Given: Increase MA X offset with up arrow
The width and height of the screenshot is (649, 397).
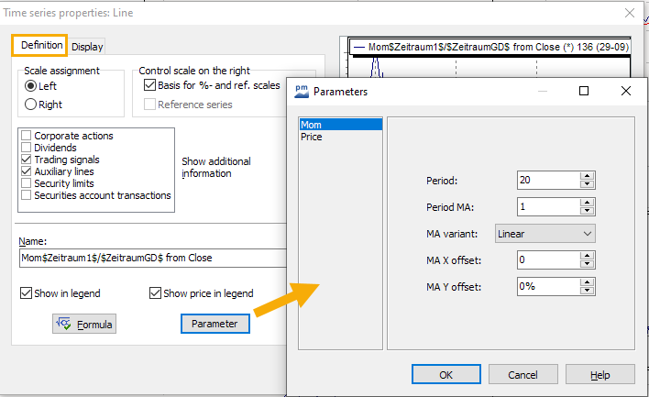Looking at the screenshot, I should pyautogui.click(x=588, y=257).
